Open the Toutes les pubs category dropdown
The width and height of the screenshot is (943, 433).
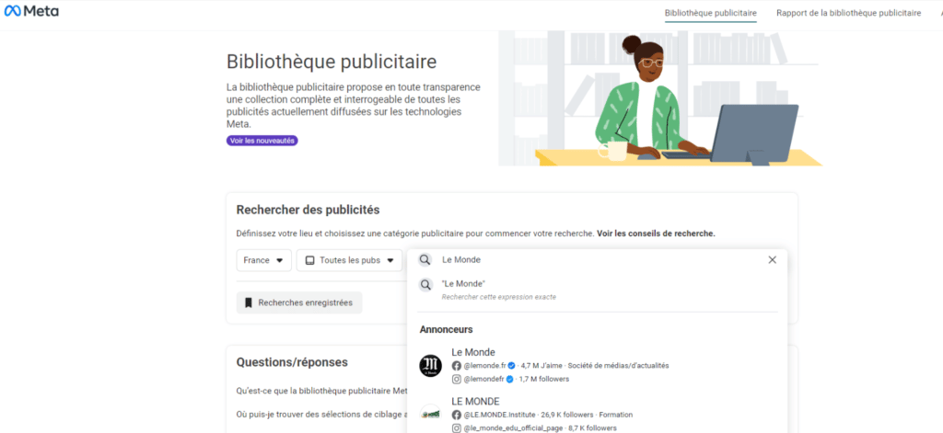[349, 261]
